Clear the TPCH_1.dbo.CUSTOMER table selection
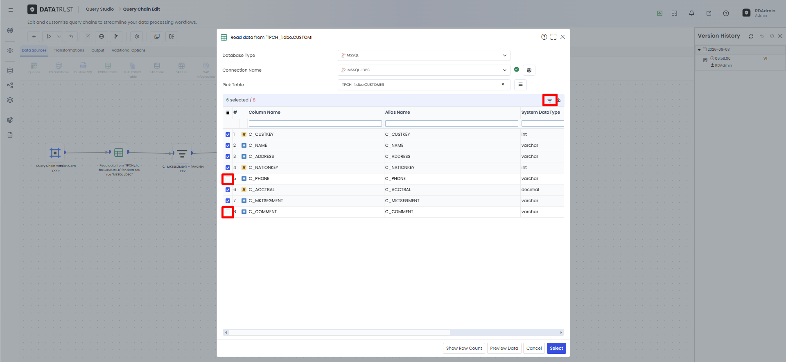The width and height of the screenshot is (786, 362). [503, 84]
